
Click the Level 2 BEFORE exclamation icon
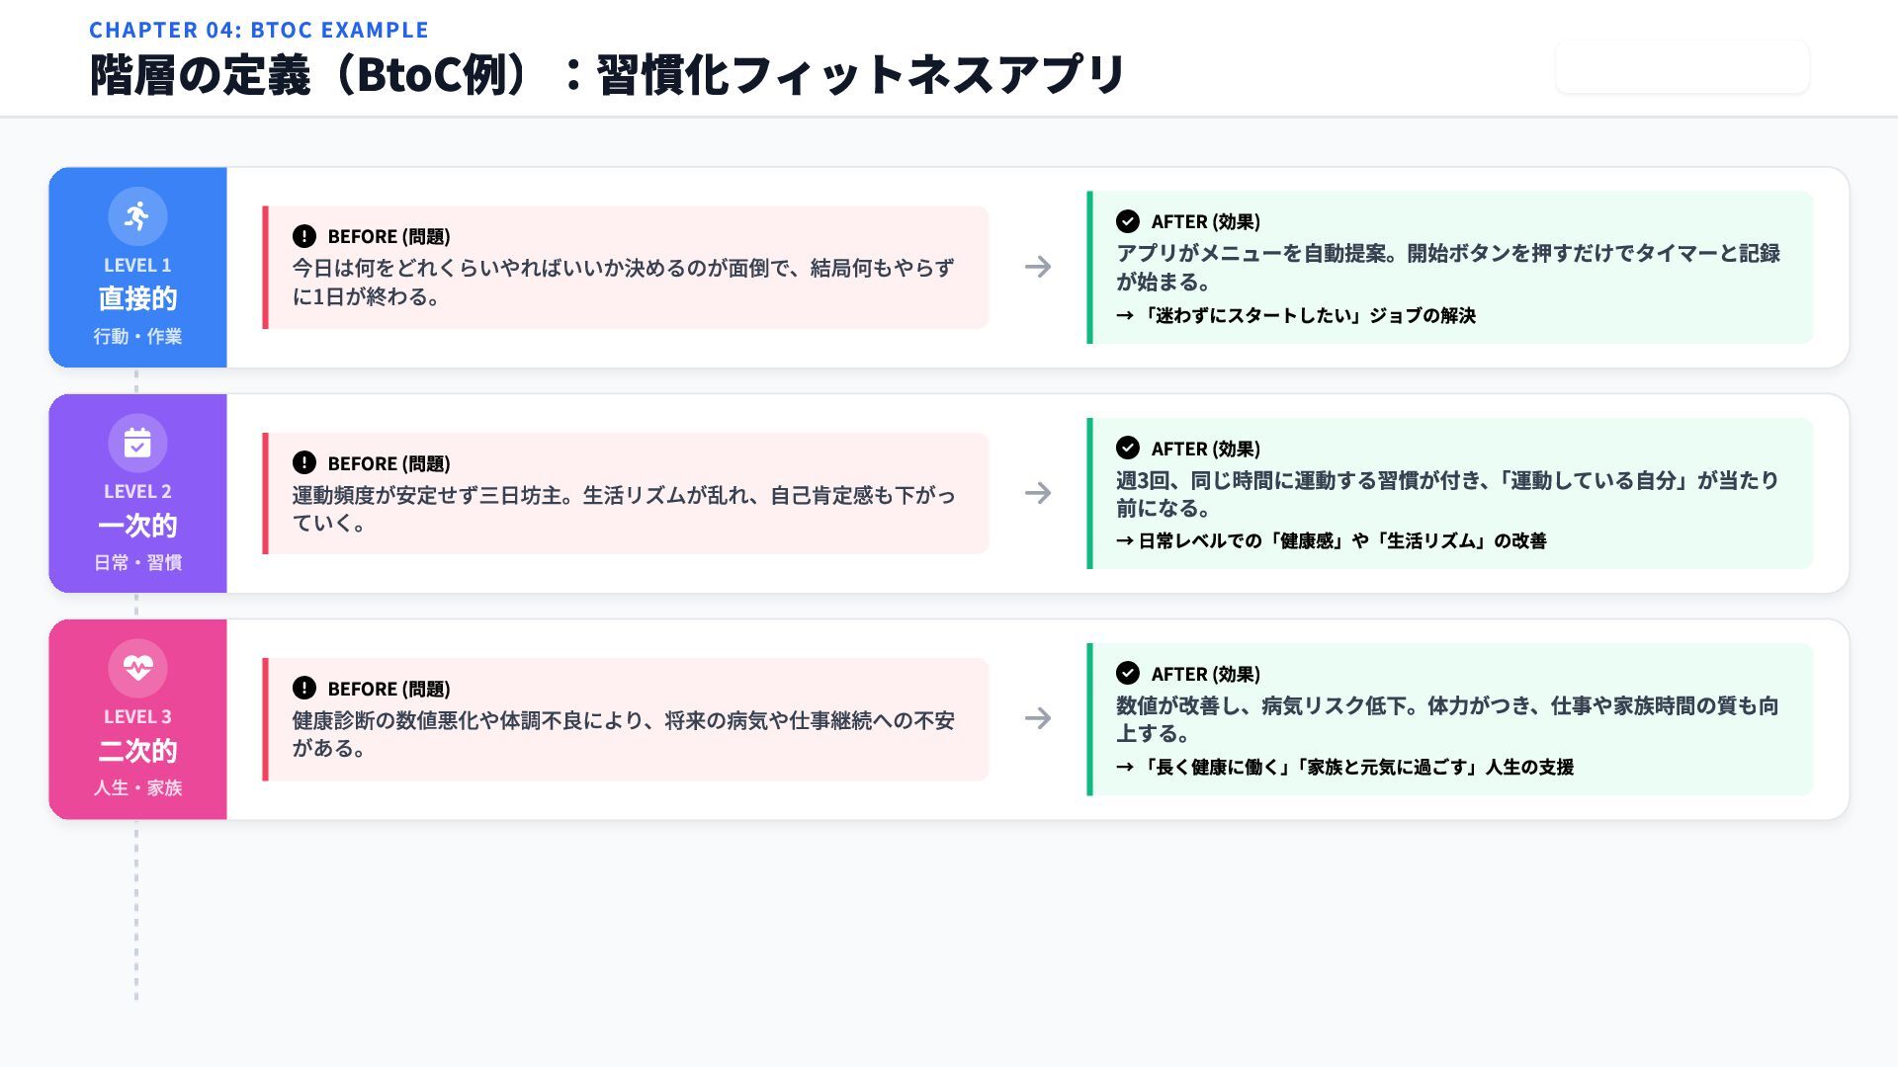click(x=304, y=462)
